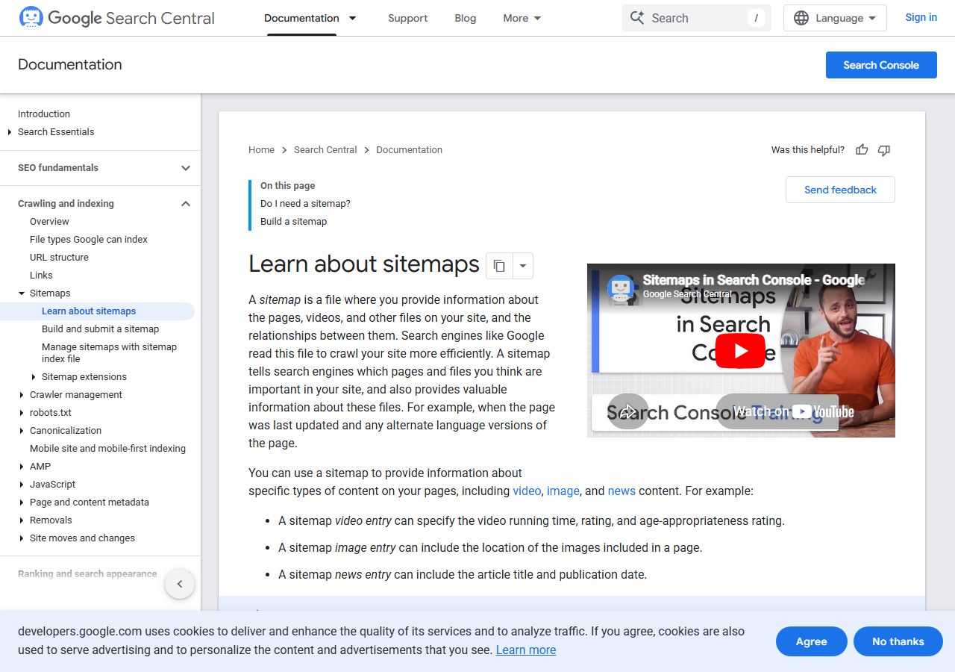Open Overview under Crawling and indexing
The height and width of the screenshot is (672, 955).
click(49, 222)
